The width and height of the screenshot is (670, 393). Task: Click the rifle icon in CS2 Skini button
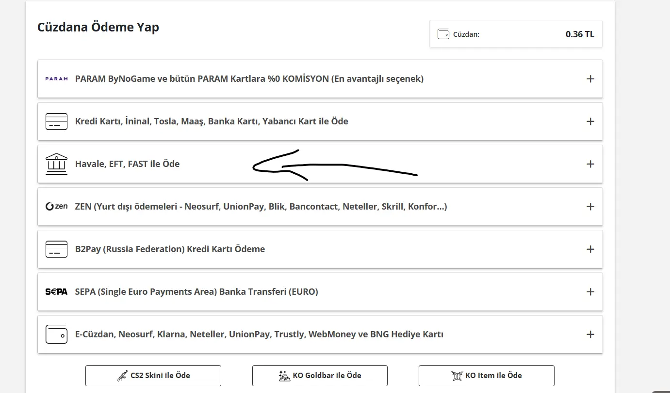(123, 376)
